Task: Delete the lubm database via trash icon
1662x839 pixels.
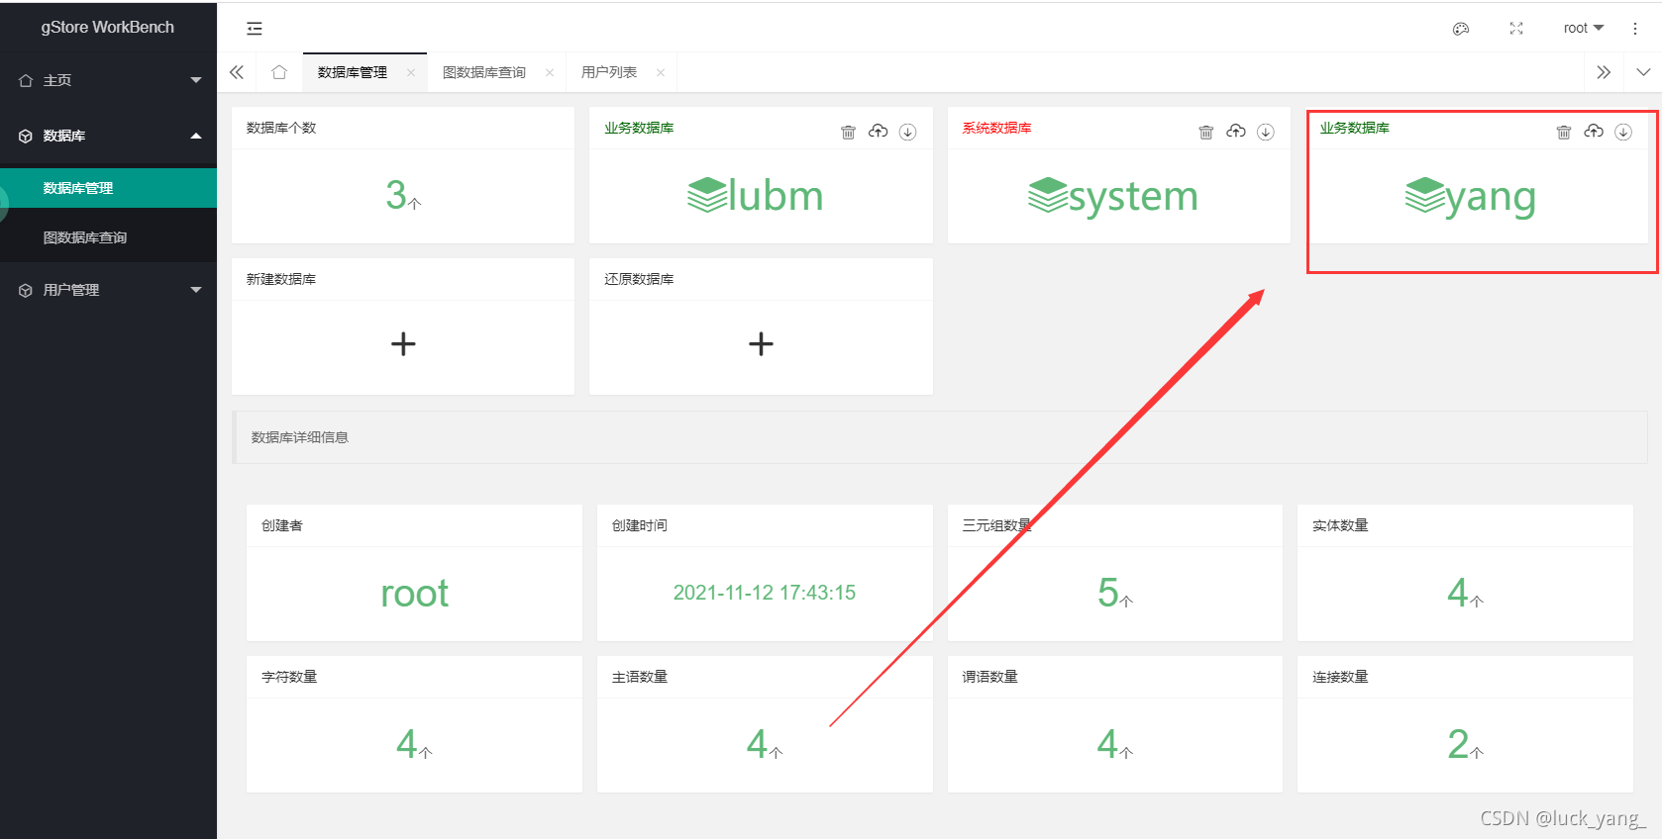Action: coord(848,132)
